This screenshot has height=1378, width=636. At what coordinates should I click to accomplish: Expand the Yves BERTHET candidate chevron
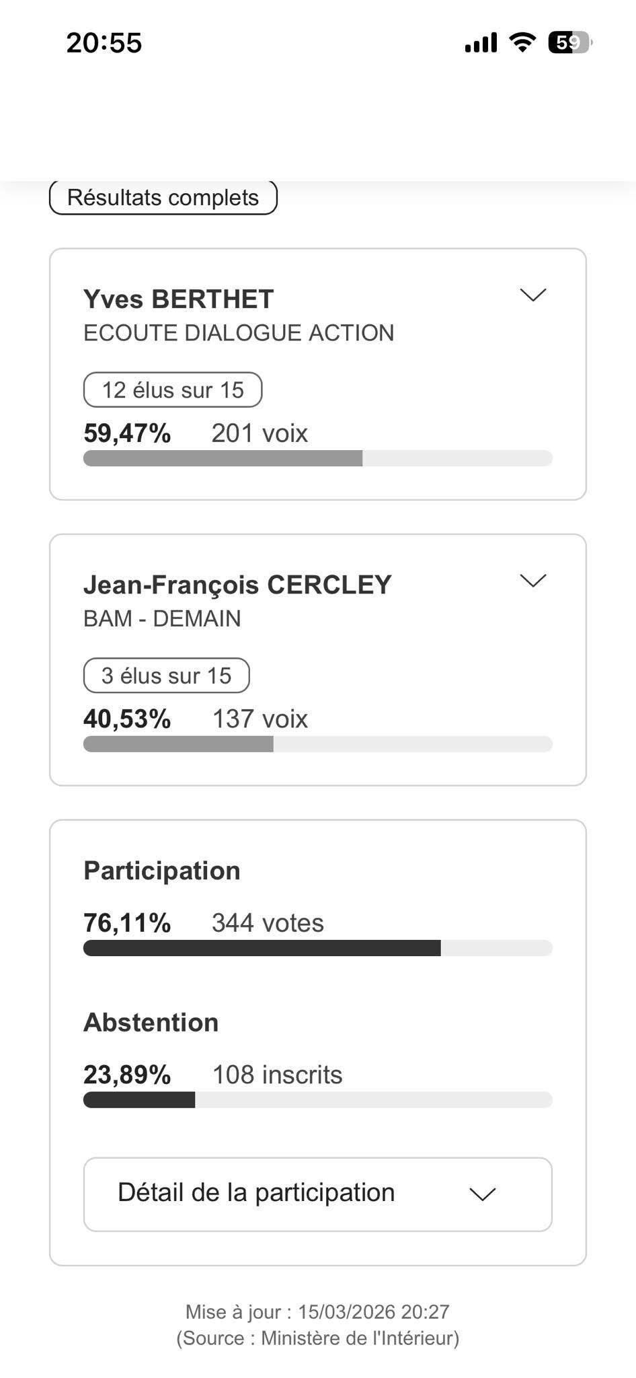click(x=533, y=295)
